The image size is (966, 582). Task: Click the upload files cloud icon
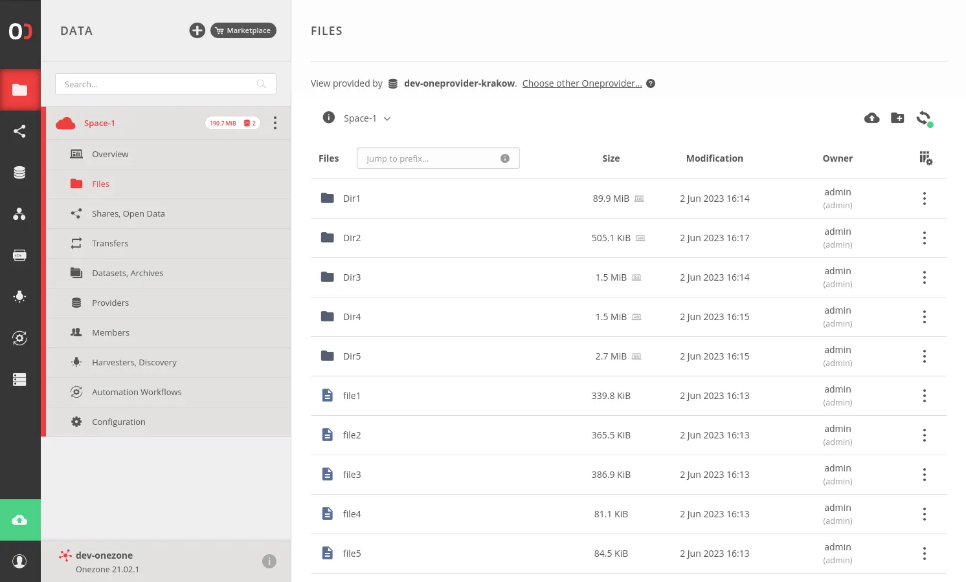click(872, 118)
